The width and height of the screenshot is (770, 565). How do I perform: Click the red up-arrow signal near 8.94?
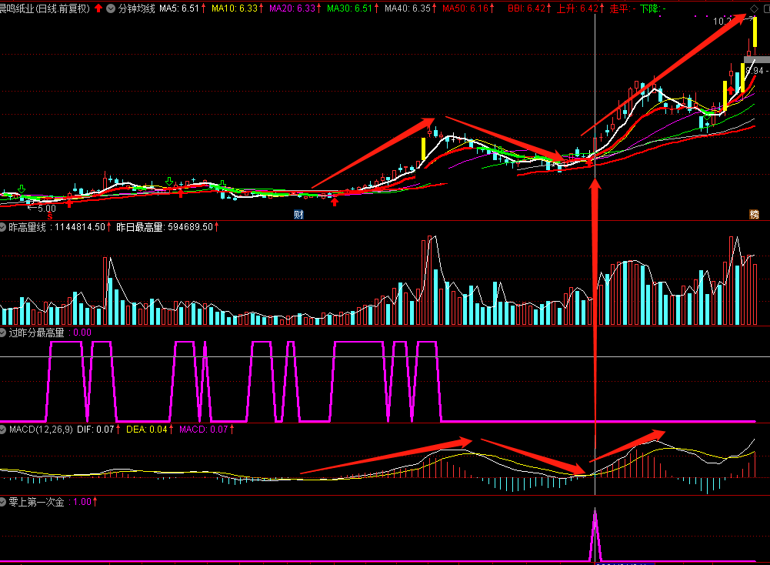(x=731, y=90)
